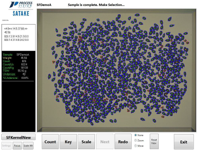Click the Reset View button
Screen dimensions: 198x152
coord(154,141)
